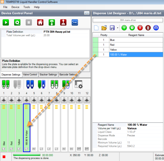Click the green tips with up arrows icon
Image resolution: width=164 pixels, height=161 pixels.
[x=54, y=84]
